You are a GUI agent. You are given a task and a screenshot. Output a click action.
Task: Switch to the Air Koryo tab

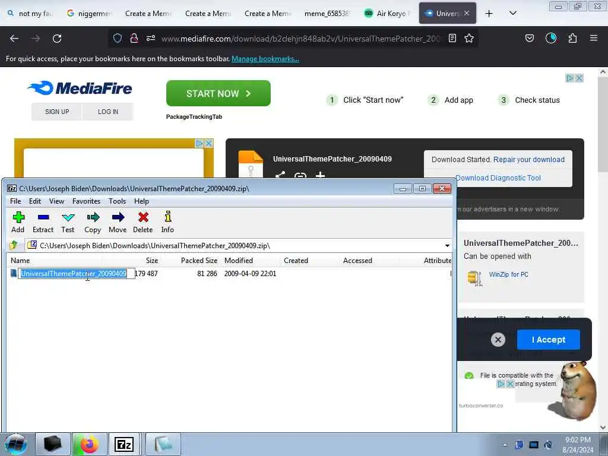[387, 14]
